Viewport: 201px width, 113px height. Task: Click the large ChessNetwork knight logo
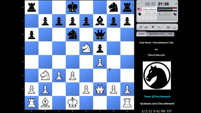point(157,75)
